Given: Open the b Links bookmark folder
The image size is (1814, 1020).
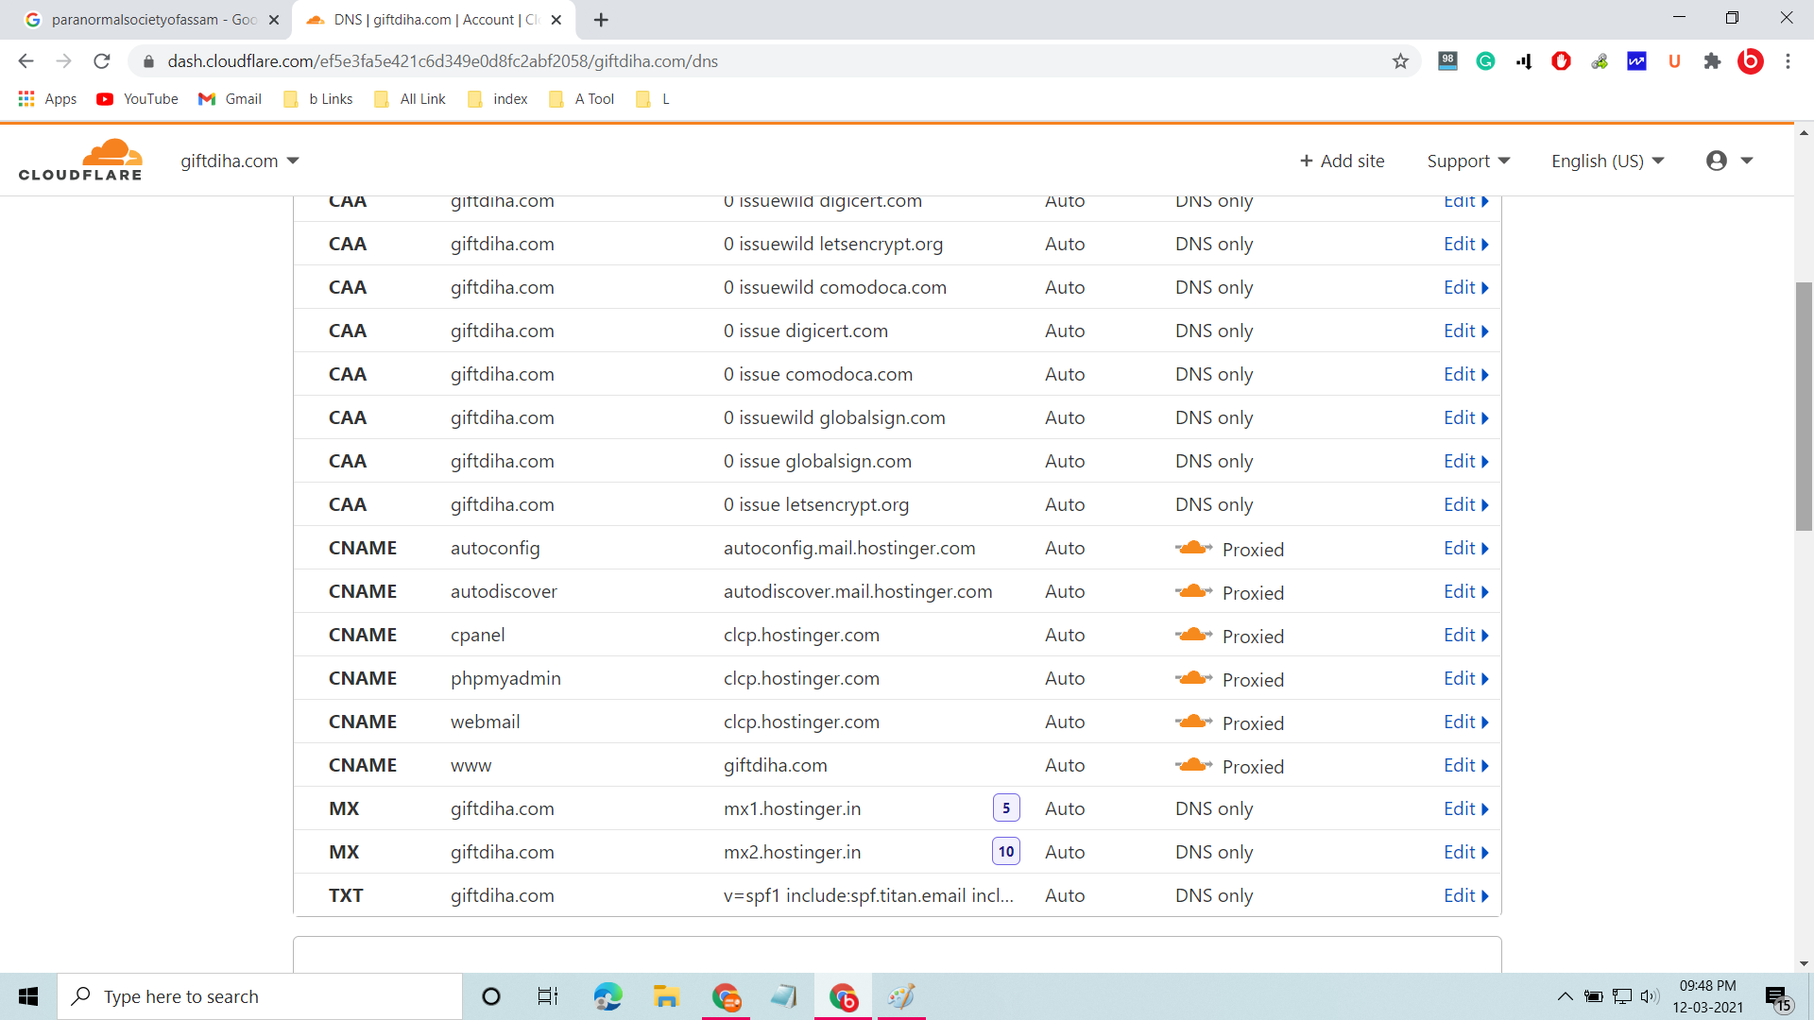Looking at the screenshot, I should point(318,99).
